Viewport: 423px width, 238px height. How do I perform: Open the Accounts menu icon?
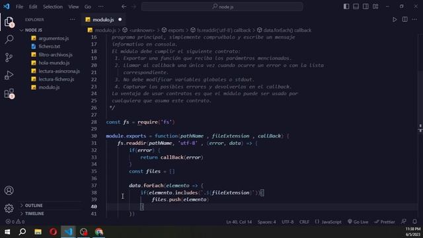[9, 190]
